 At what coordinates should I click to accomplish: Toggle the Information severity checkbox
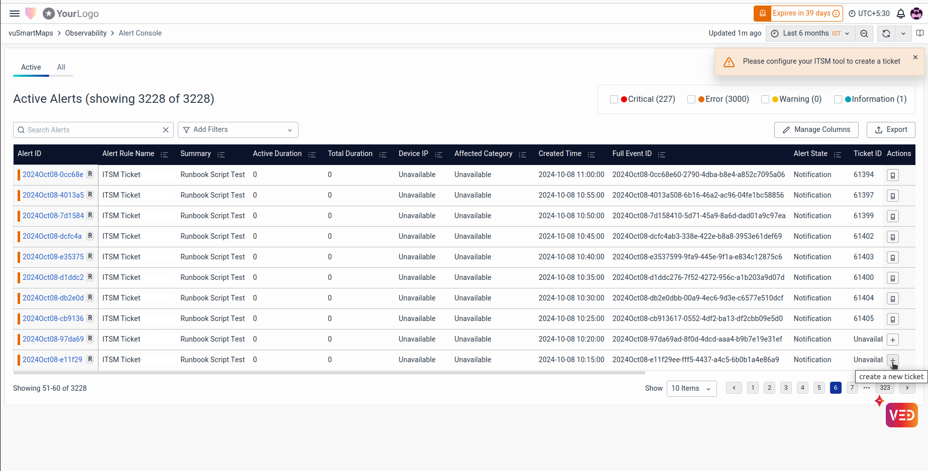(838, 99)
